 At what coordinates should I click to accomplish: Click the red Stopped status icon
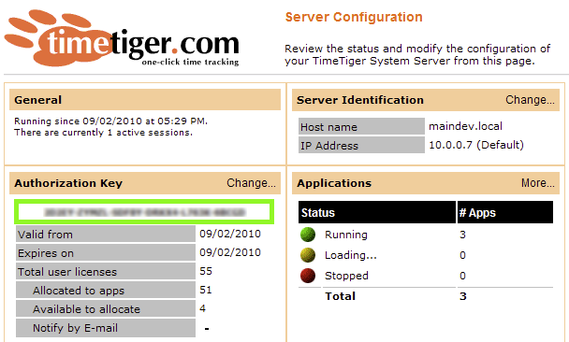point(308,276)
